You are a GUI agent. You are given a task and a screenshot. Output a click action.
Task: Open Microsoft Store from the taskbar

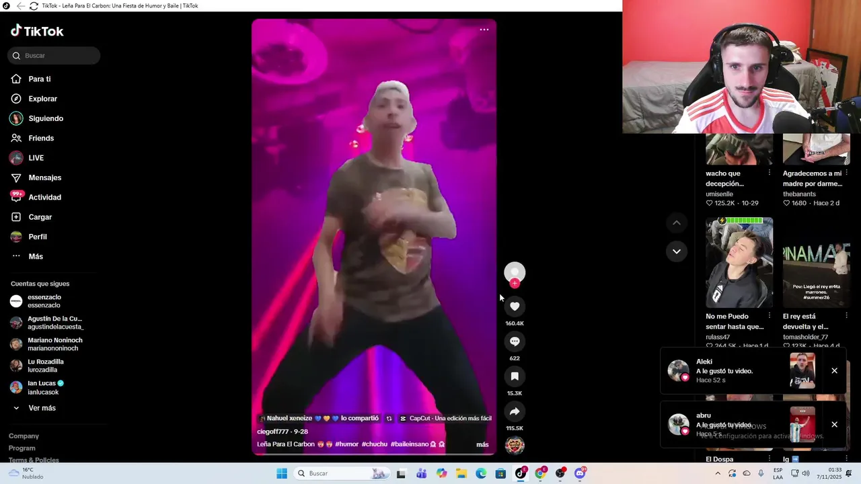pos(500,474)
